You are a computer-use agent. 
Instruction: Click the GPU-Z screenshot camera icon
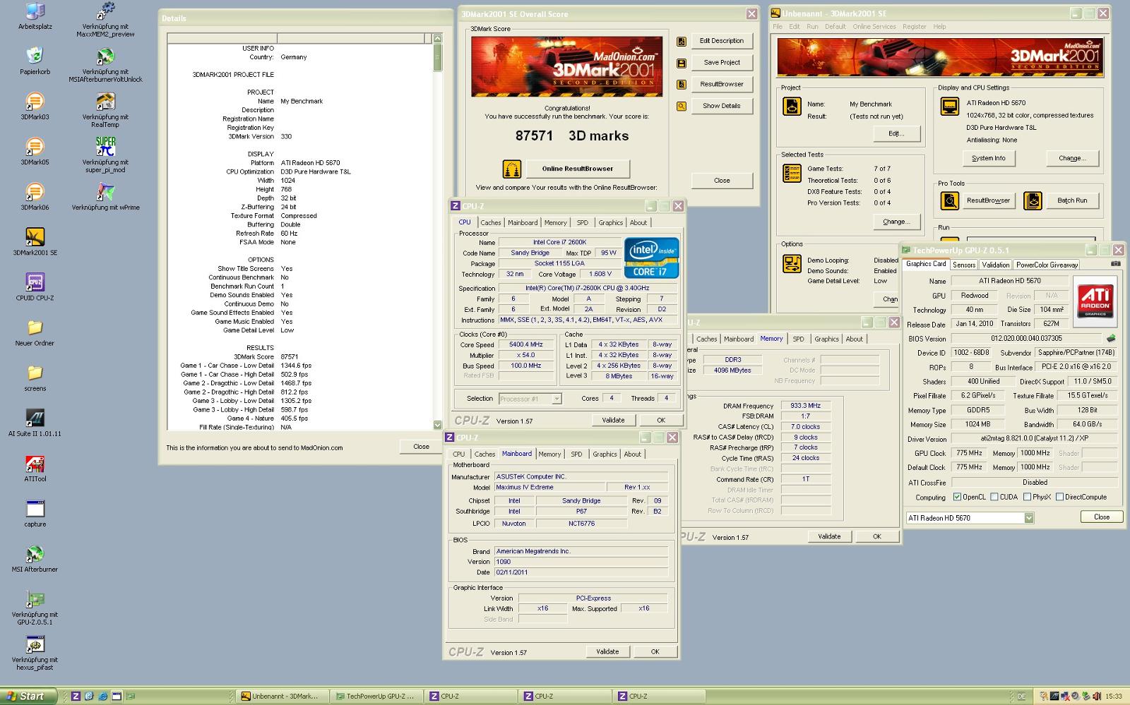click(x=1115, y=264)
